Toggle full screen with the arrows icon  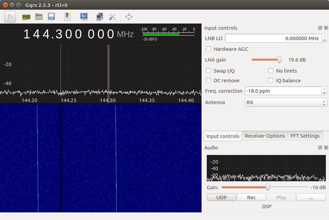pyautogui.click(x=129, y=17)
